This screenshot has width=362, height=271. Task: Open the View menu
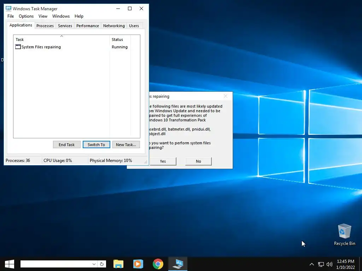coord(43,16)
